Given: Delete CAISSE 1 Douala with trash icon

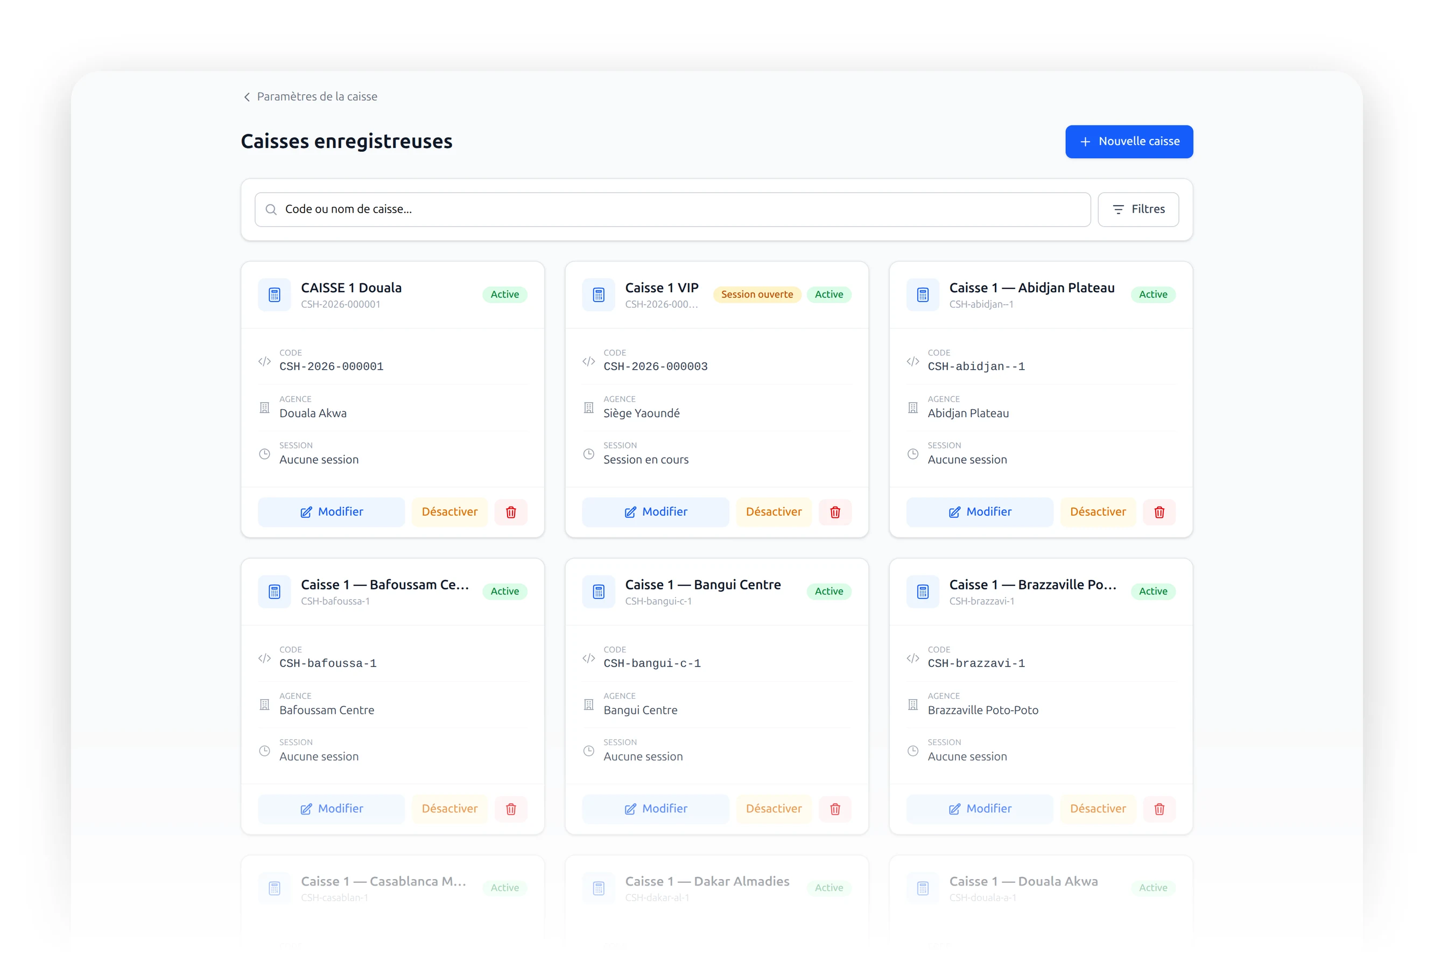Looking at the screenshot, I should (511, 511).
